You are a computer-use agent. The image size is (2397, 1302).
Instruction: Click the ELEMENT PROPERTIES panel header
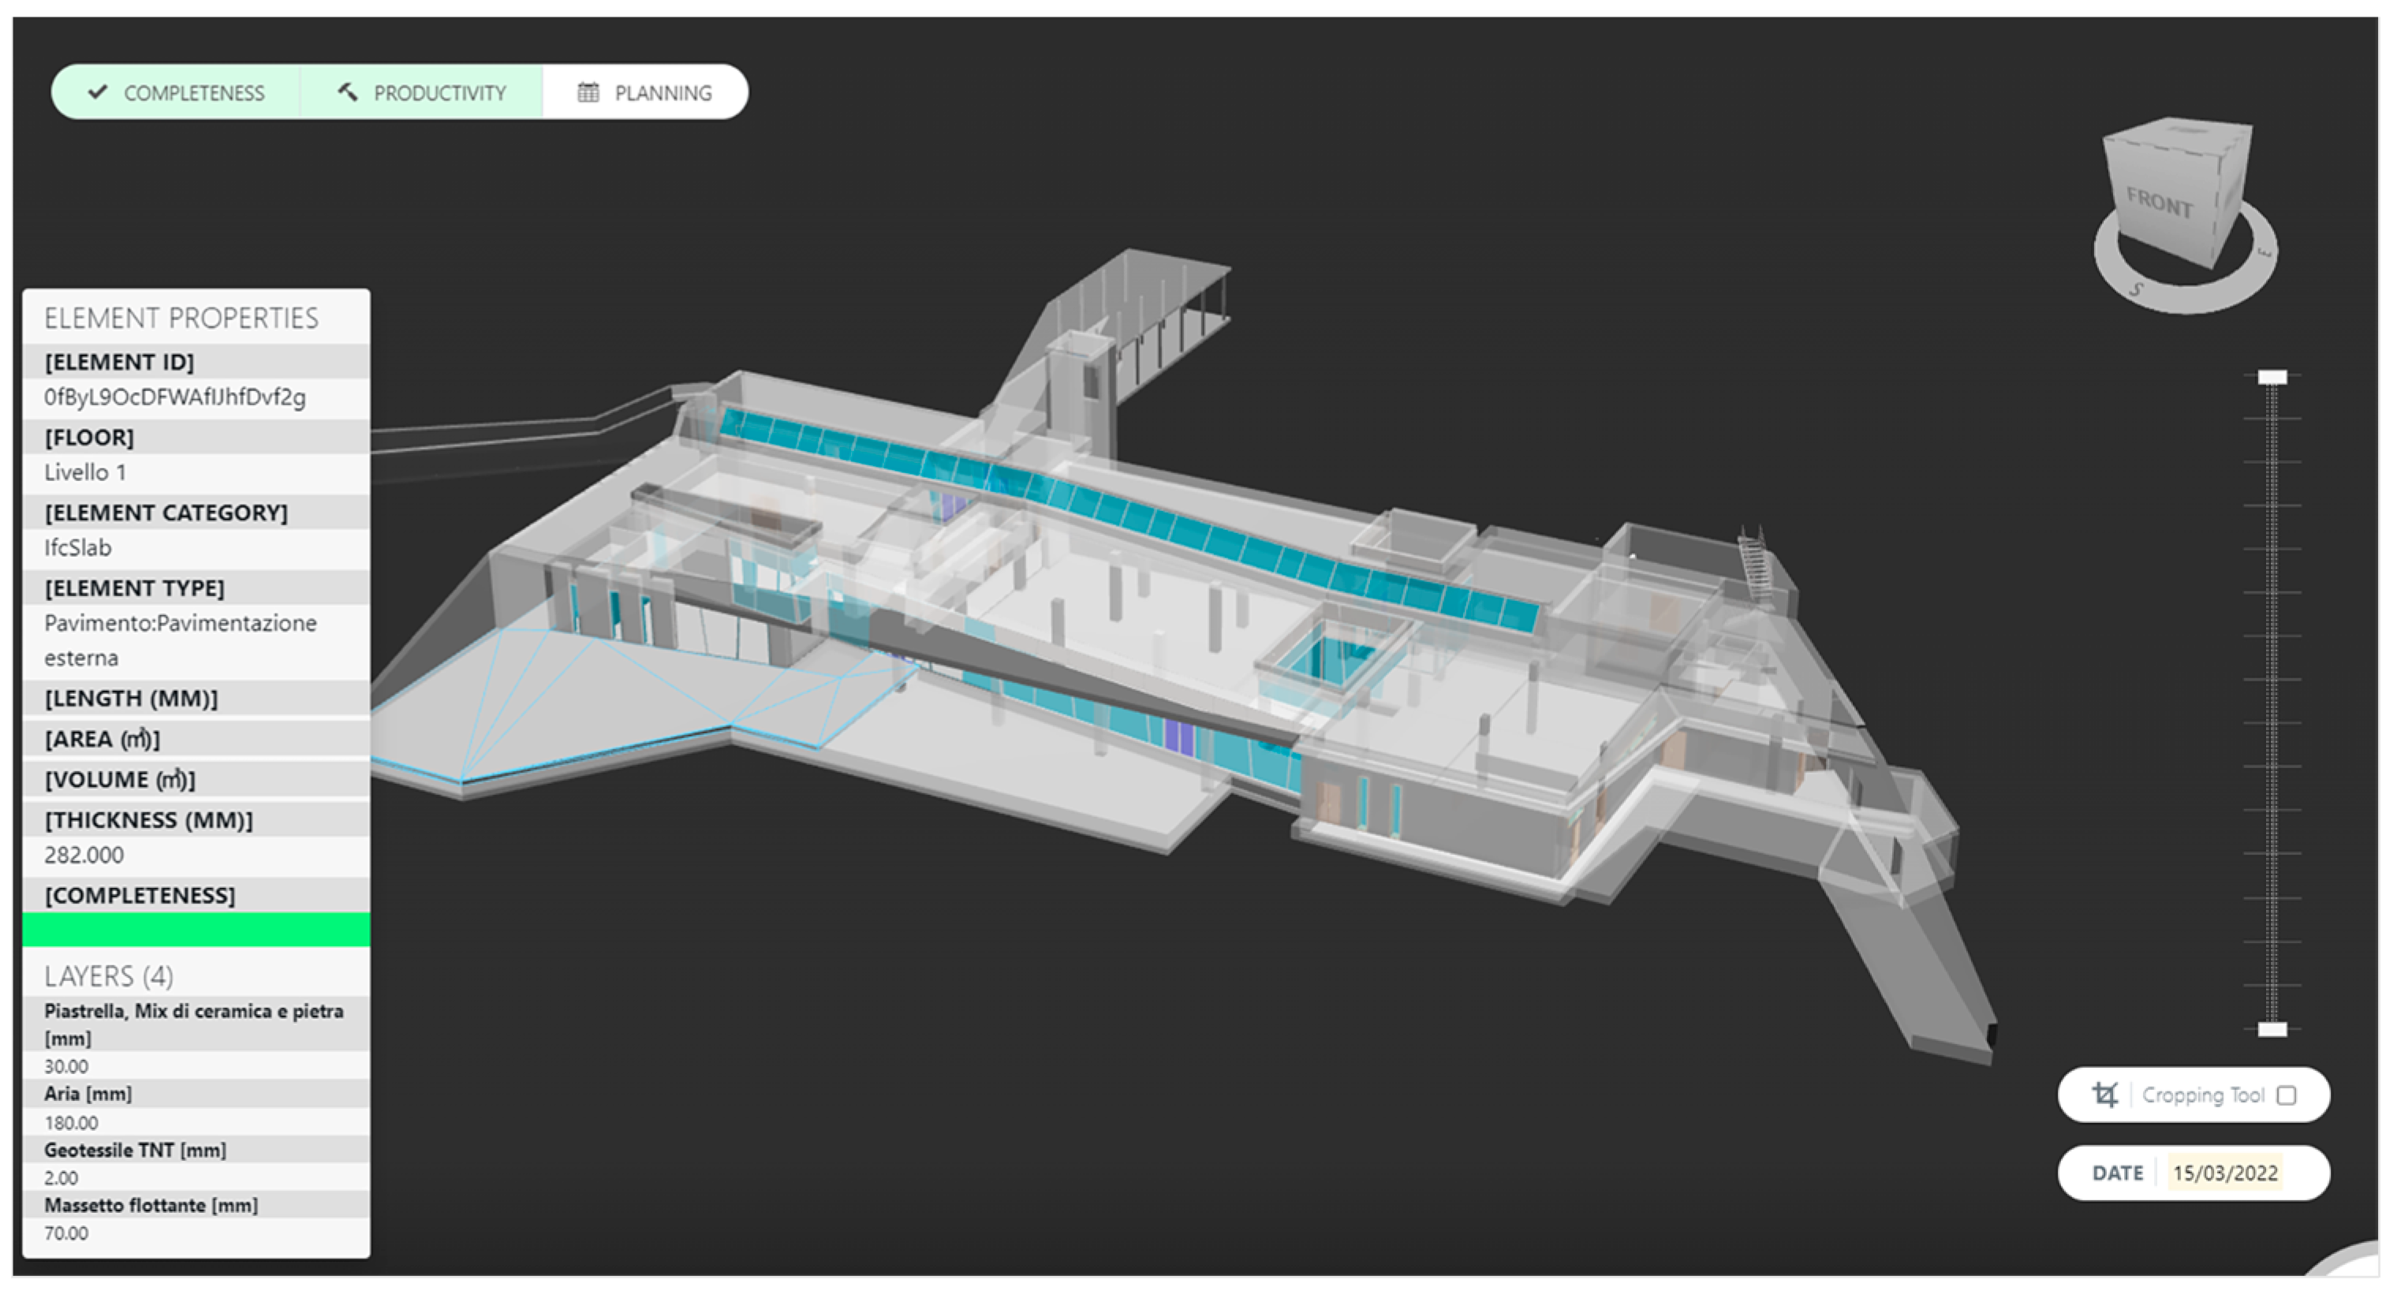(x=181, y=319)
